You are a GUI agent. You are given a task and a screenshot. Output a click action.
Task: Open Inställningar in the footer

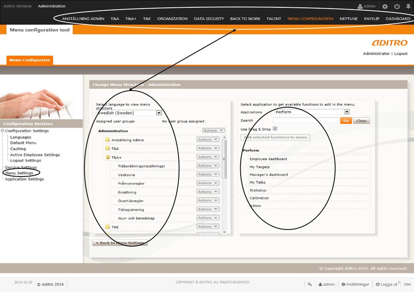355,284
